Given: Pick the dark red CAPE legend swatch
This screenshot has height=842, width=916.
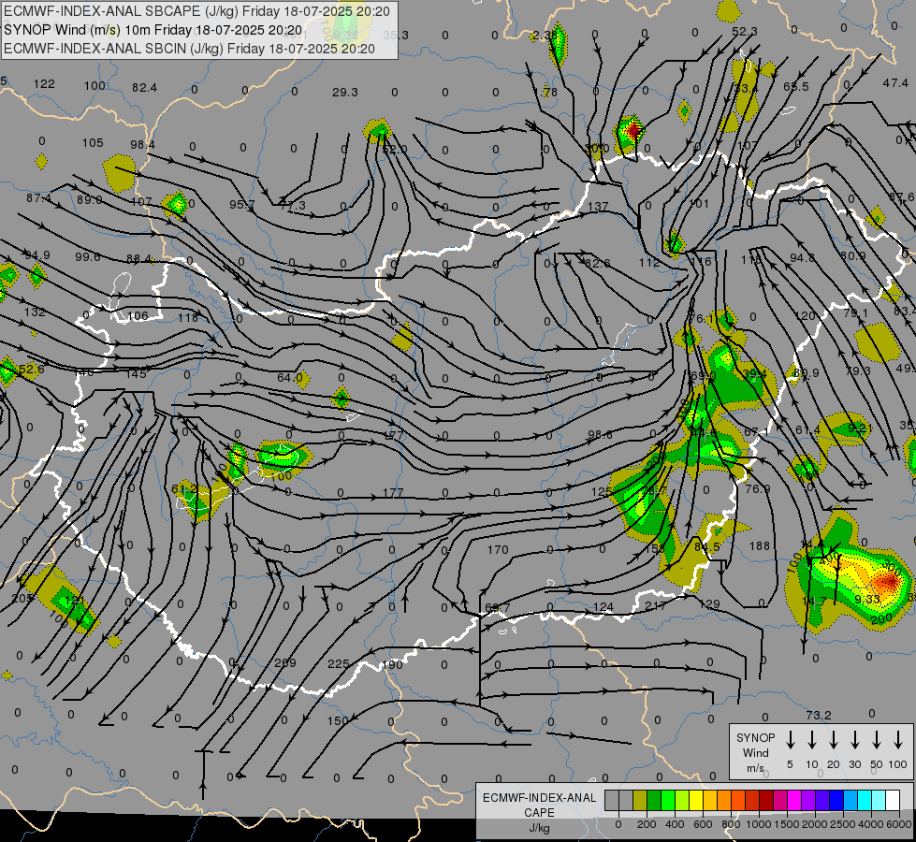Looking at the screenshot, I should (766, 801).
